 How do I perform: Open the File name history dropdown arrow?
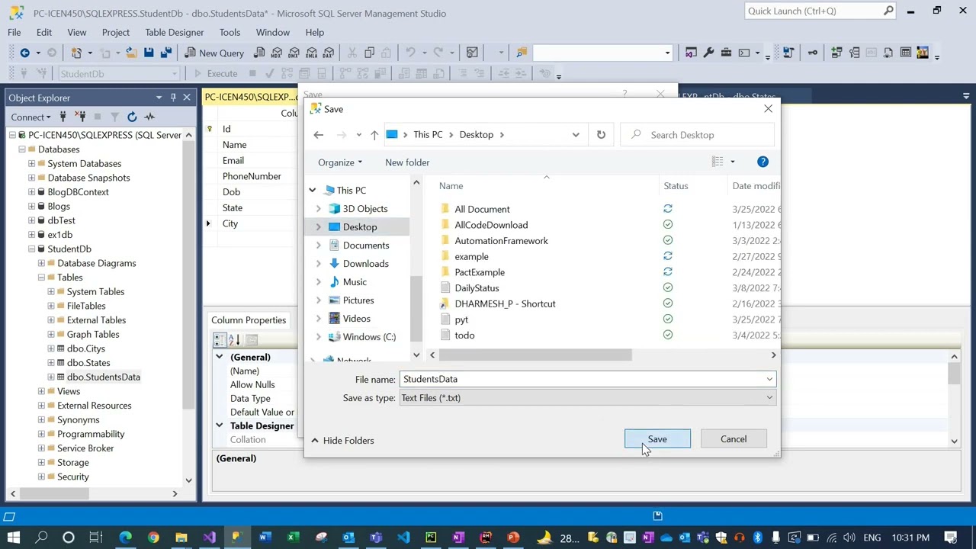(x=769, y=379)
